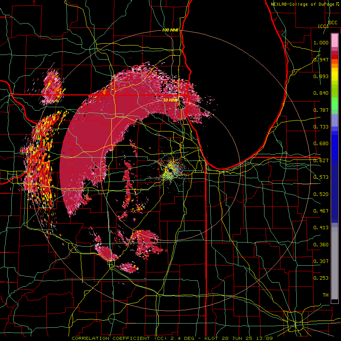341x341 pixels.
Task: Click the TH label near the scale bottom
Action: (x=325, y=295)
